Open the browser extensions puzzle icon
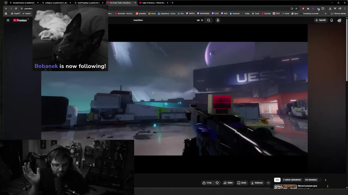Image resolution: width=348 pixels, height=195 pixels. pyautogui.click(x=323, y=8)
